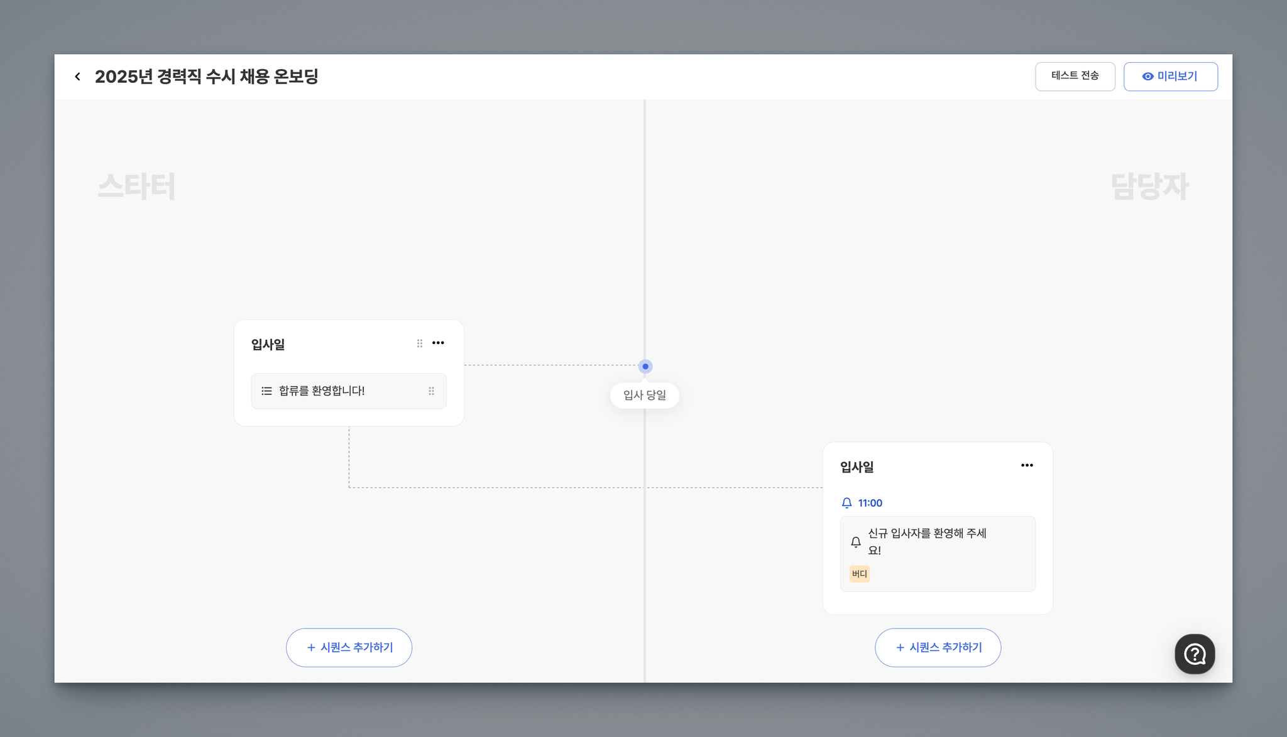Image resolution: width=1287 pixels, height=737 pixels.
Task: Open the three-dot menu on the left 입사일 card
Action: coord(438,343)
